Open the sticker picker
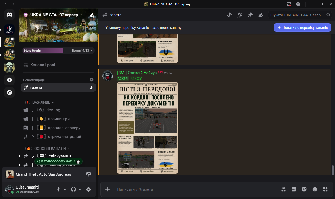 click(x=304, y=189)
